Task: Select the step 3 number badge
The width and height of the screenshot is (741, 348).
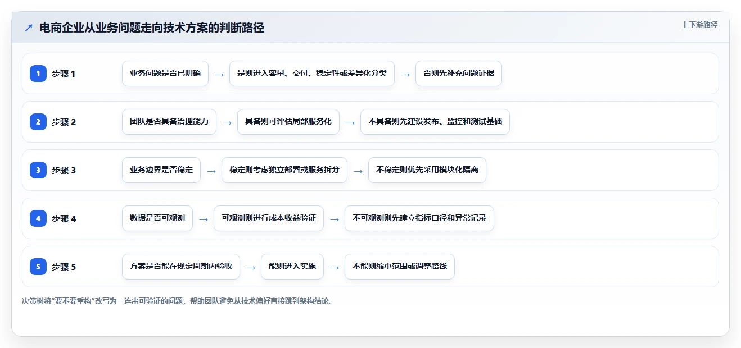Action: tap(38, 170)
